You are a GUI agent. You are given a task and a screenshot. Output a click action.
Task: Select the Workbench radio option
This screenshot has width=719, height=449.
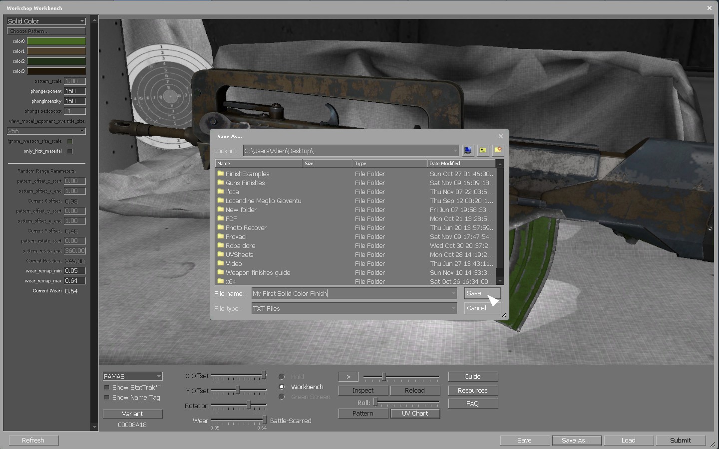click(x=282, y=387)
